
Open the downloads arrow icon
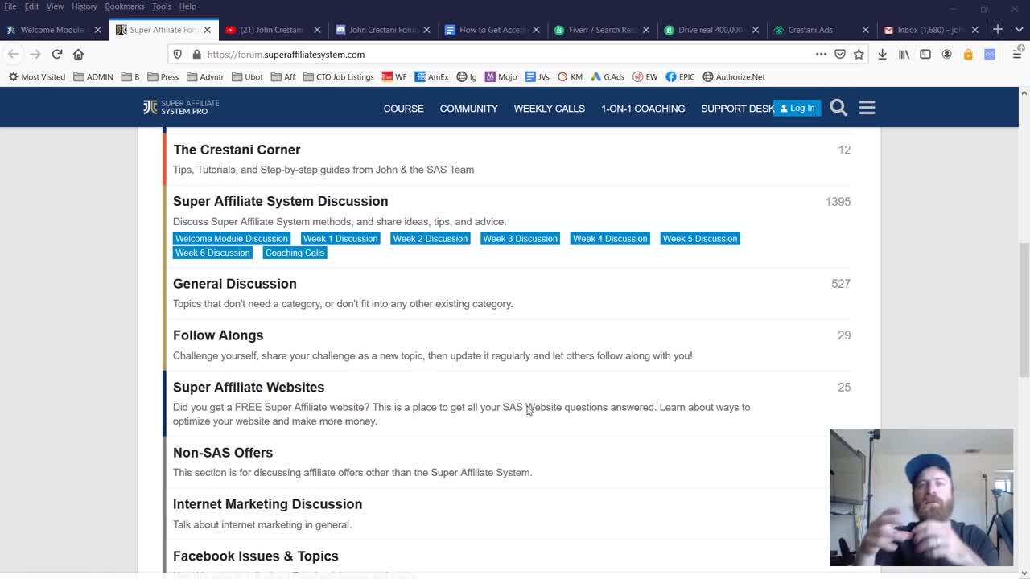pyautogui.click(x=882, y=54)
